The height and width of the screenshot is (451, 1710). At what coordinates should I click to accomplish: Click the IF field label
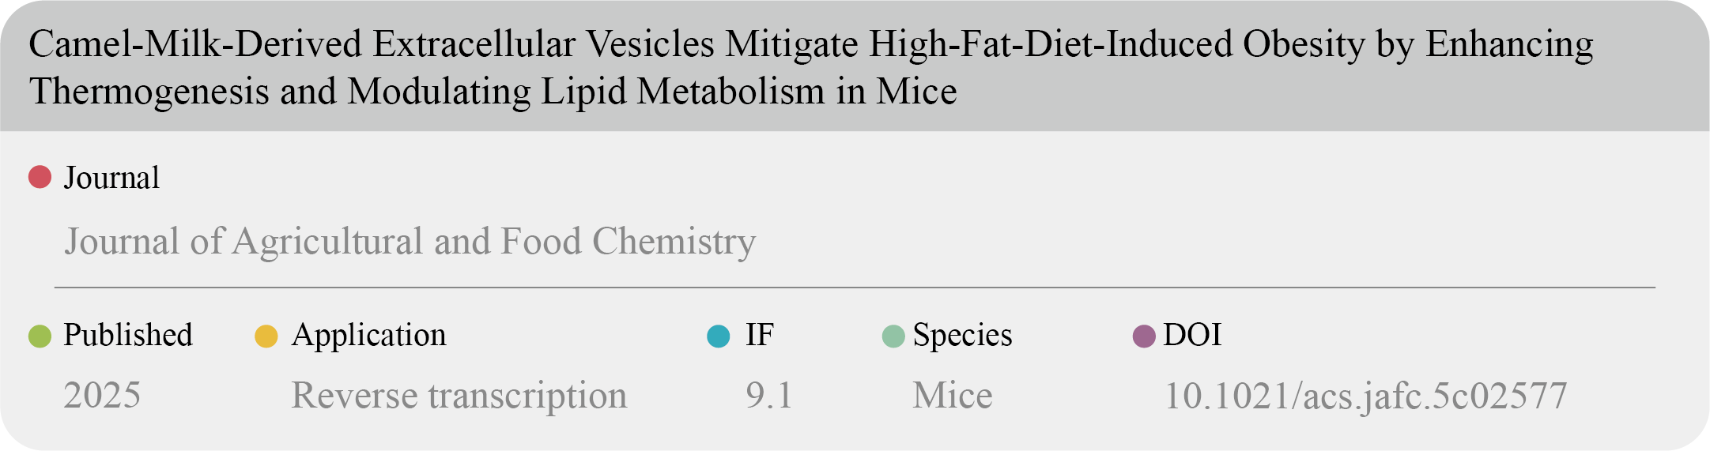759,335
